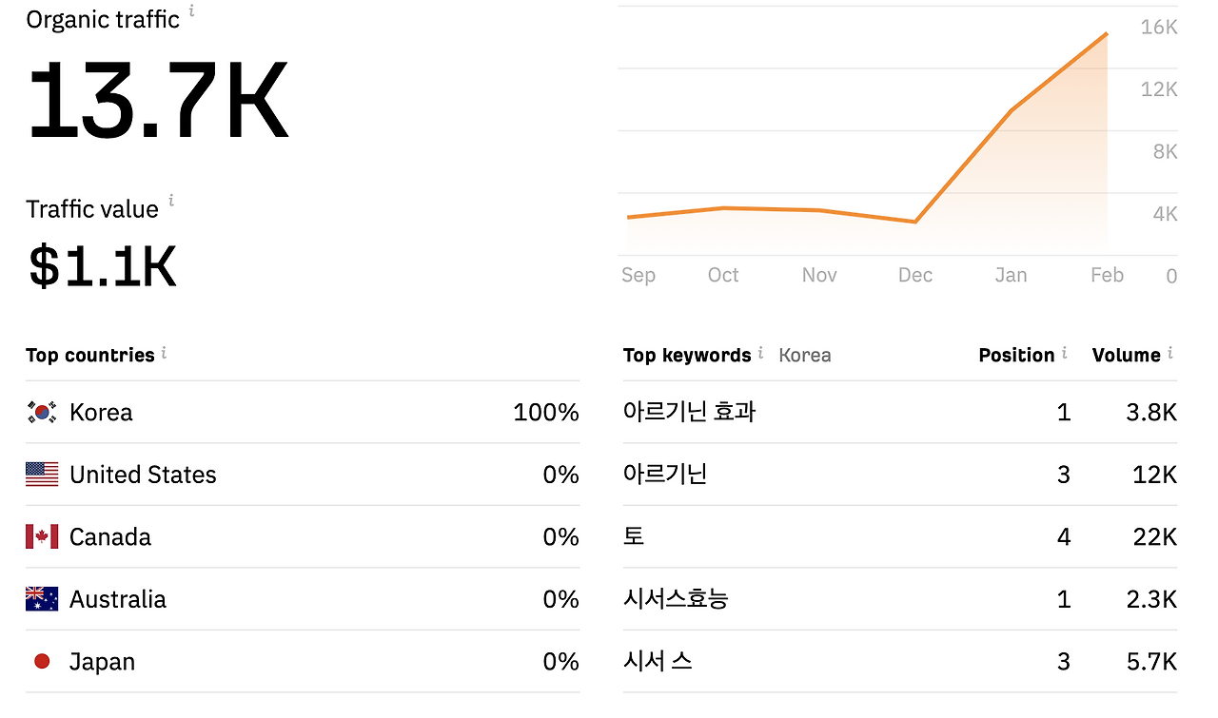
Task: Open the keyword 시서스효능
Action: pos(676,599)
